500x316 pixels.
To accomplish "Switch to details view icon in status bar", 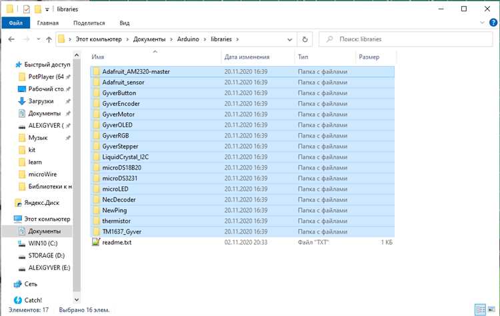I will coord(480,309).
